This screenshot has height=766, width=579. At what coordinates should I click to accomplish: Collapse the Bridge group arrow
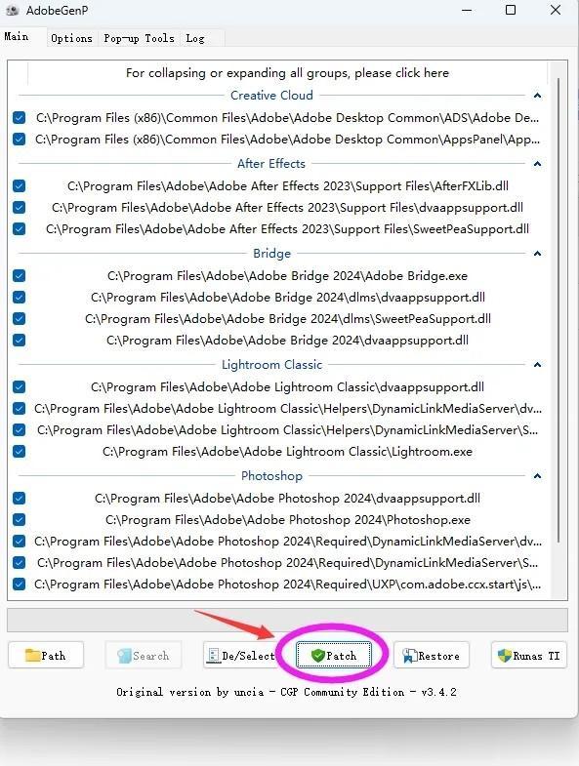(537, 254)
